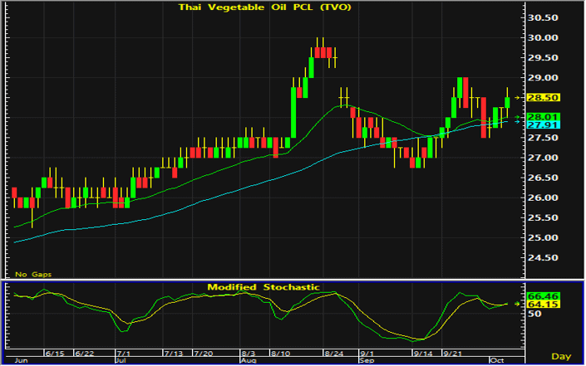Screen dimensions: 586x366
Task: Click the 9/21 date marker
Action: tap(452, 353)
